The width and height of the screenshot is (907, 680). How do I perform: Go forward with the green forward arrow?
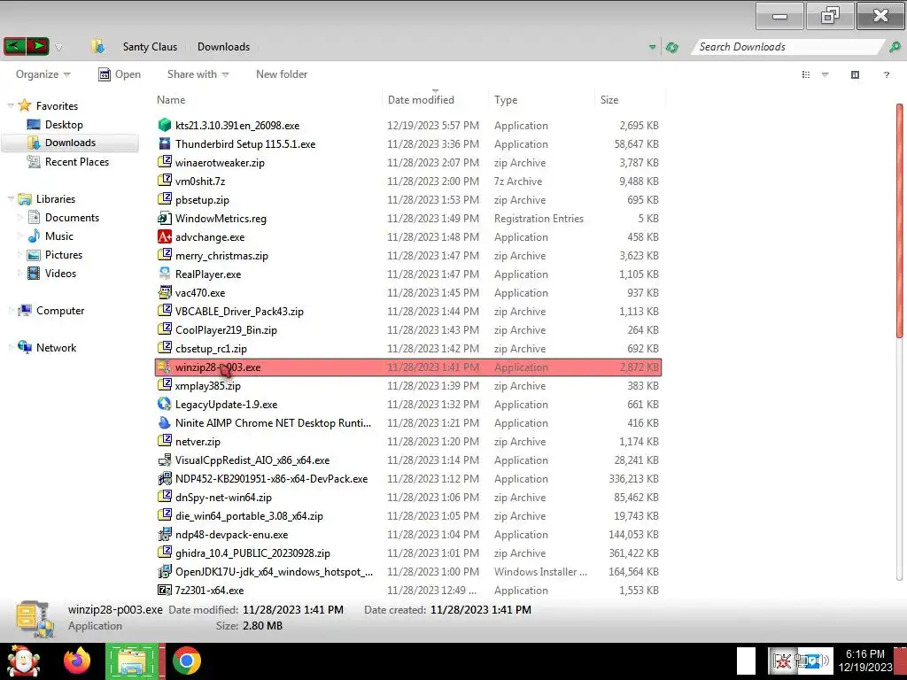pos(37,46)
